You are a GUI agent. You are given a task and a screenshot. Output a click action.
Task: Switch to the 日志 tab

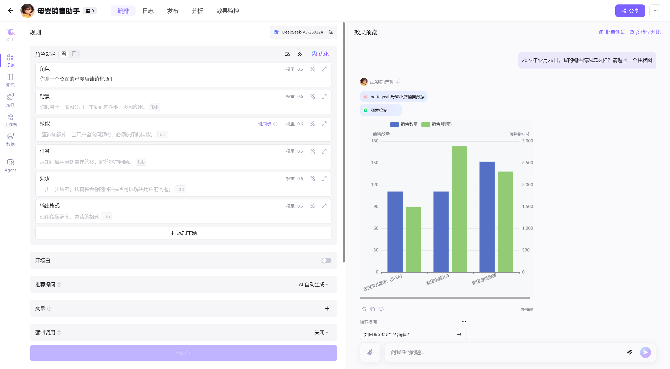[148, 11]
